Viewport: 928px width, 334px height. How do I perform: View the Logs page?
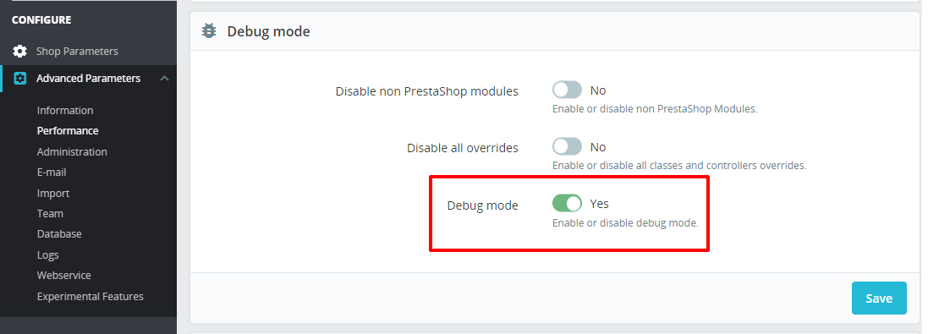point(48,255)
